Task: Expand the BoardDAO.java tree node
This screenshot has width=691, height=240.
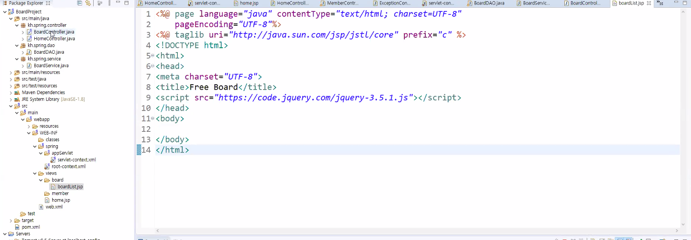Action: (x=23, y=52)
